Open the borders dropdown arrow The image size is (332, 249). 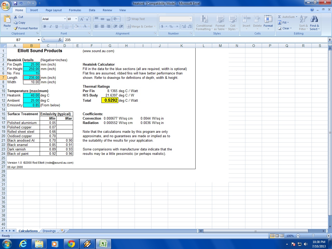tap(70, 26)
